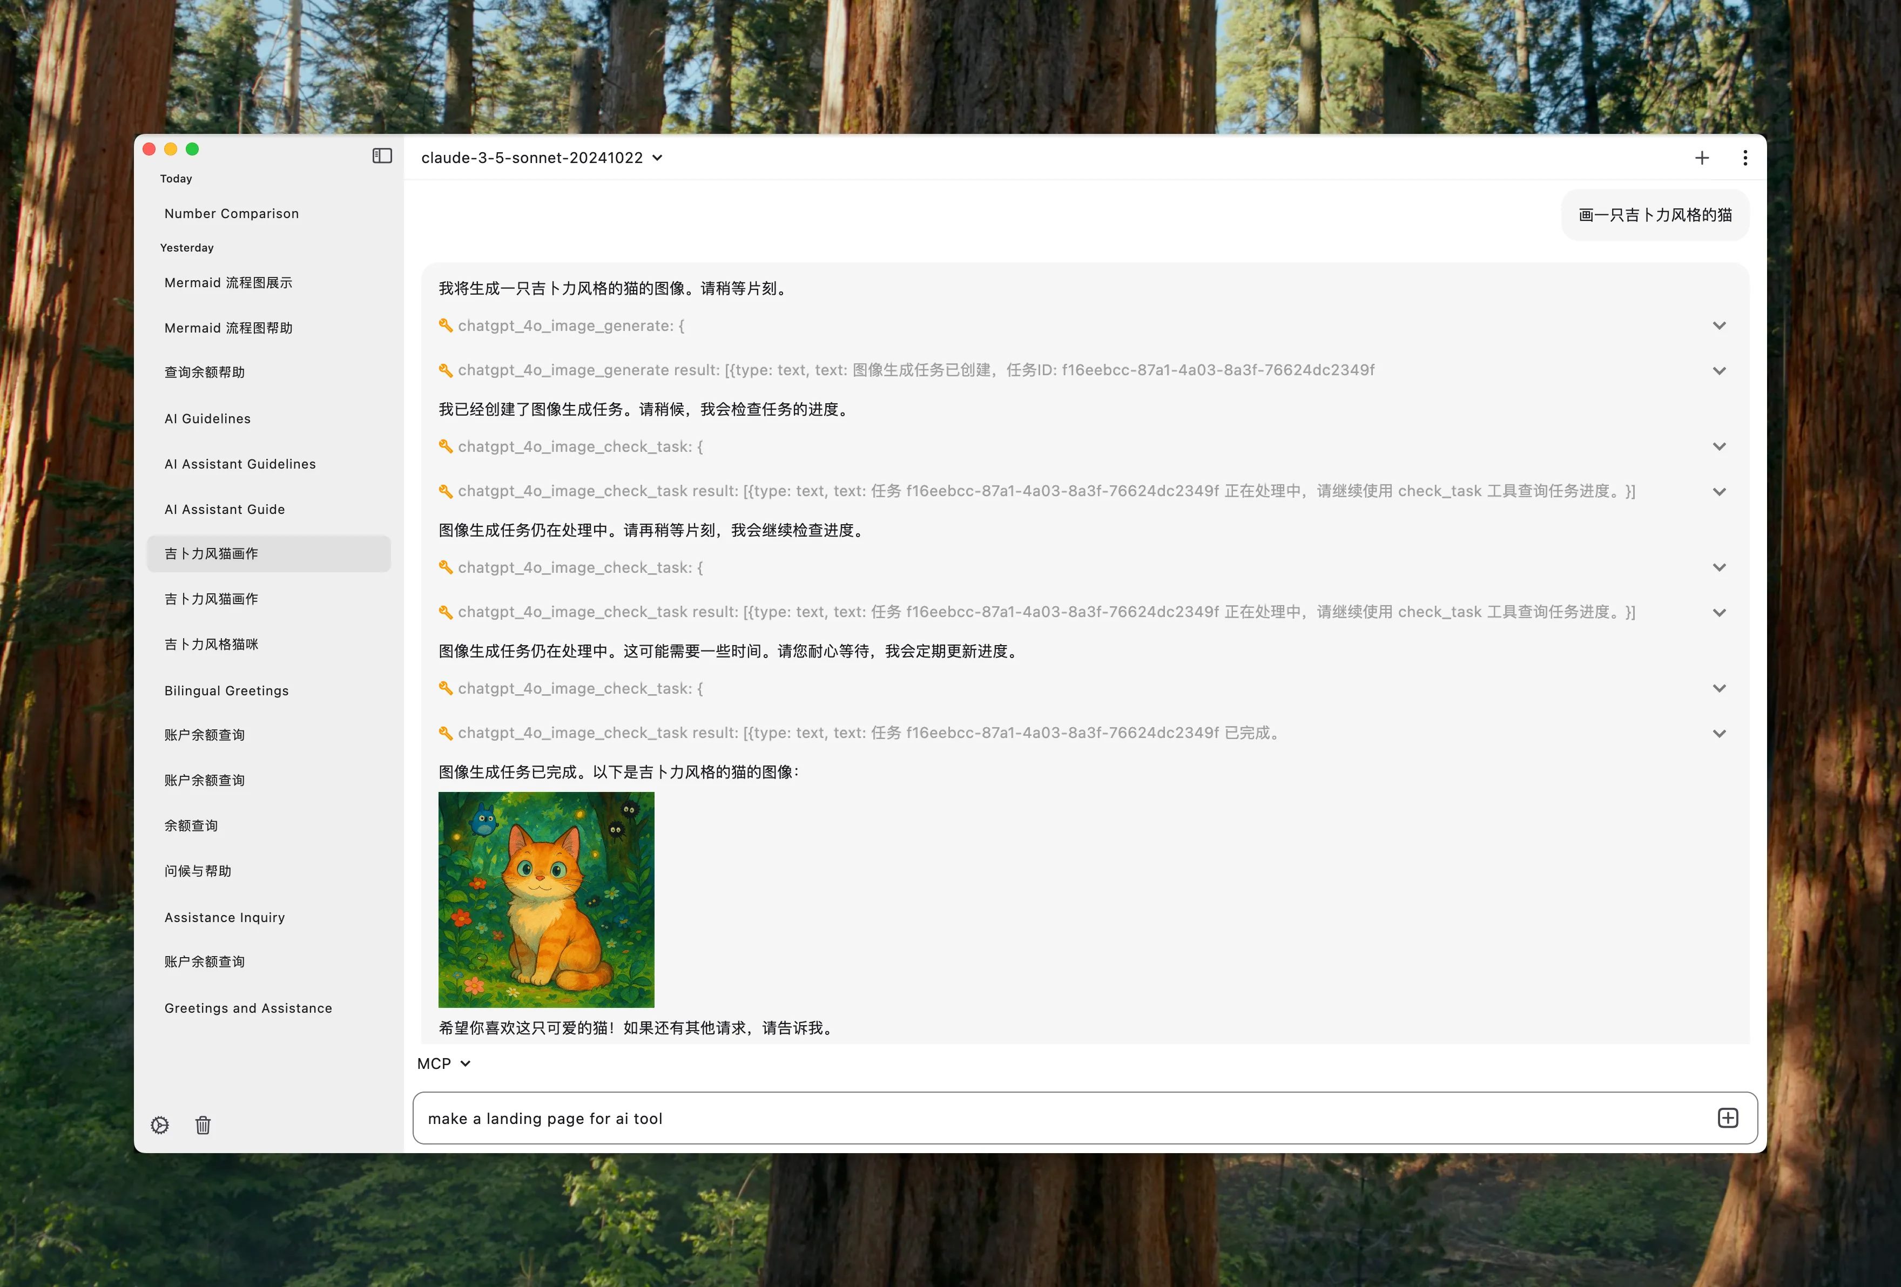The height and width of the screenshot is (1287, 1901).
Task: Click wrench icon beside first check_task result
Action: click(446, 491)
